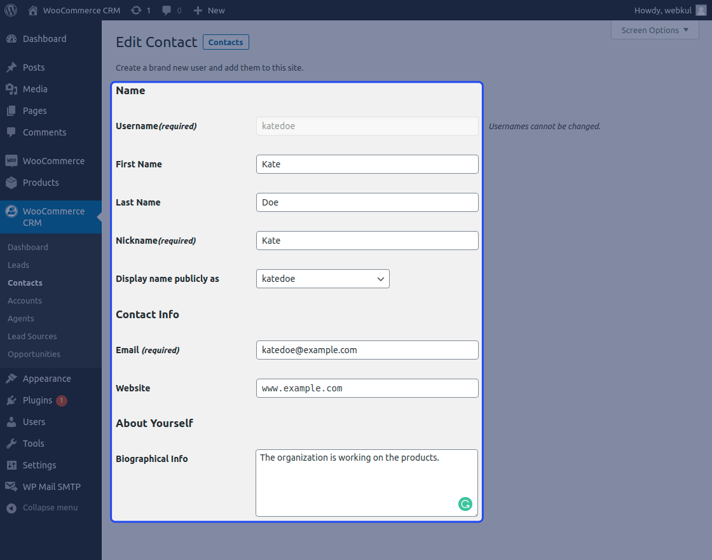Click the Tools wrench icon
Viewport: 712px width, 560px height.
pyautogui.click(x=11, y=444)
